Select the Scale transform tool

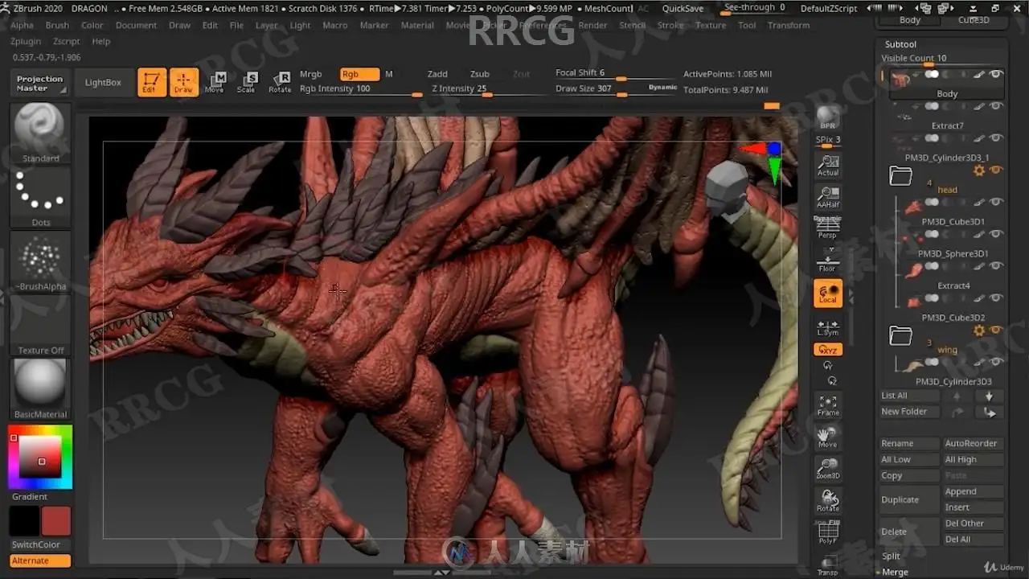(x=247, y=82)
